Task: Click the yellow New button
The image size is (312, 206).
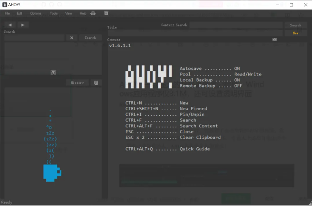Action: click(295, 33)
